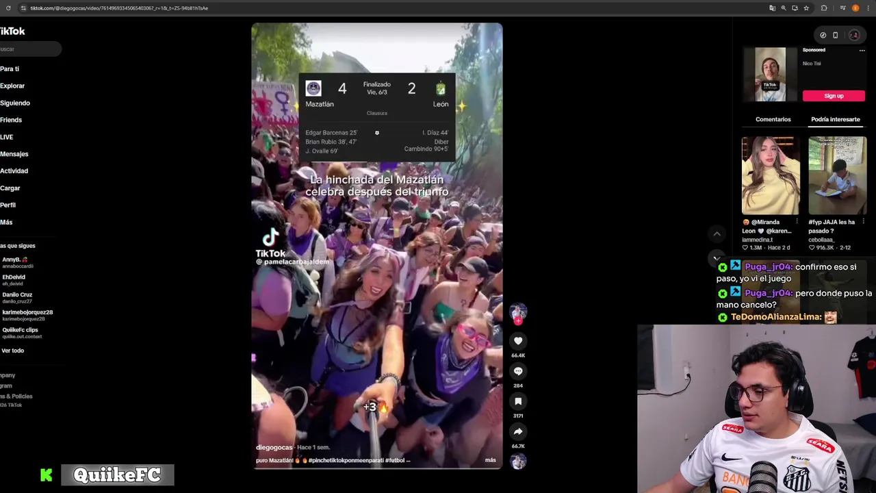Open Siguiendo in sidebar
This screenshot has height=493, width=876.
click(15, 103)
